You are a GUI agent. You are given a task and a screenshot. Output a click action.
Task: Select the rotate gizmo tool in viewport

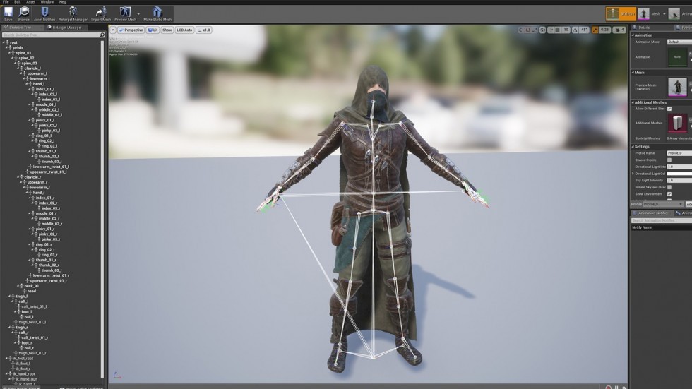coord(528,30)
